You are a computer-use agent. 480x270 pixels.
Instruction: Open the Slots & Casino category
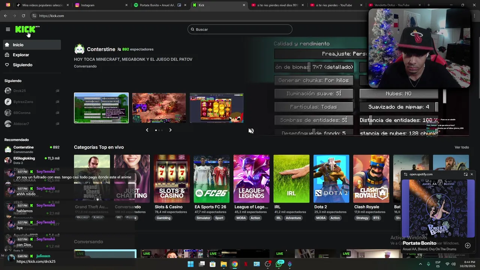pyautogui.click(x=172, y=178)
